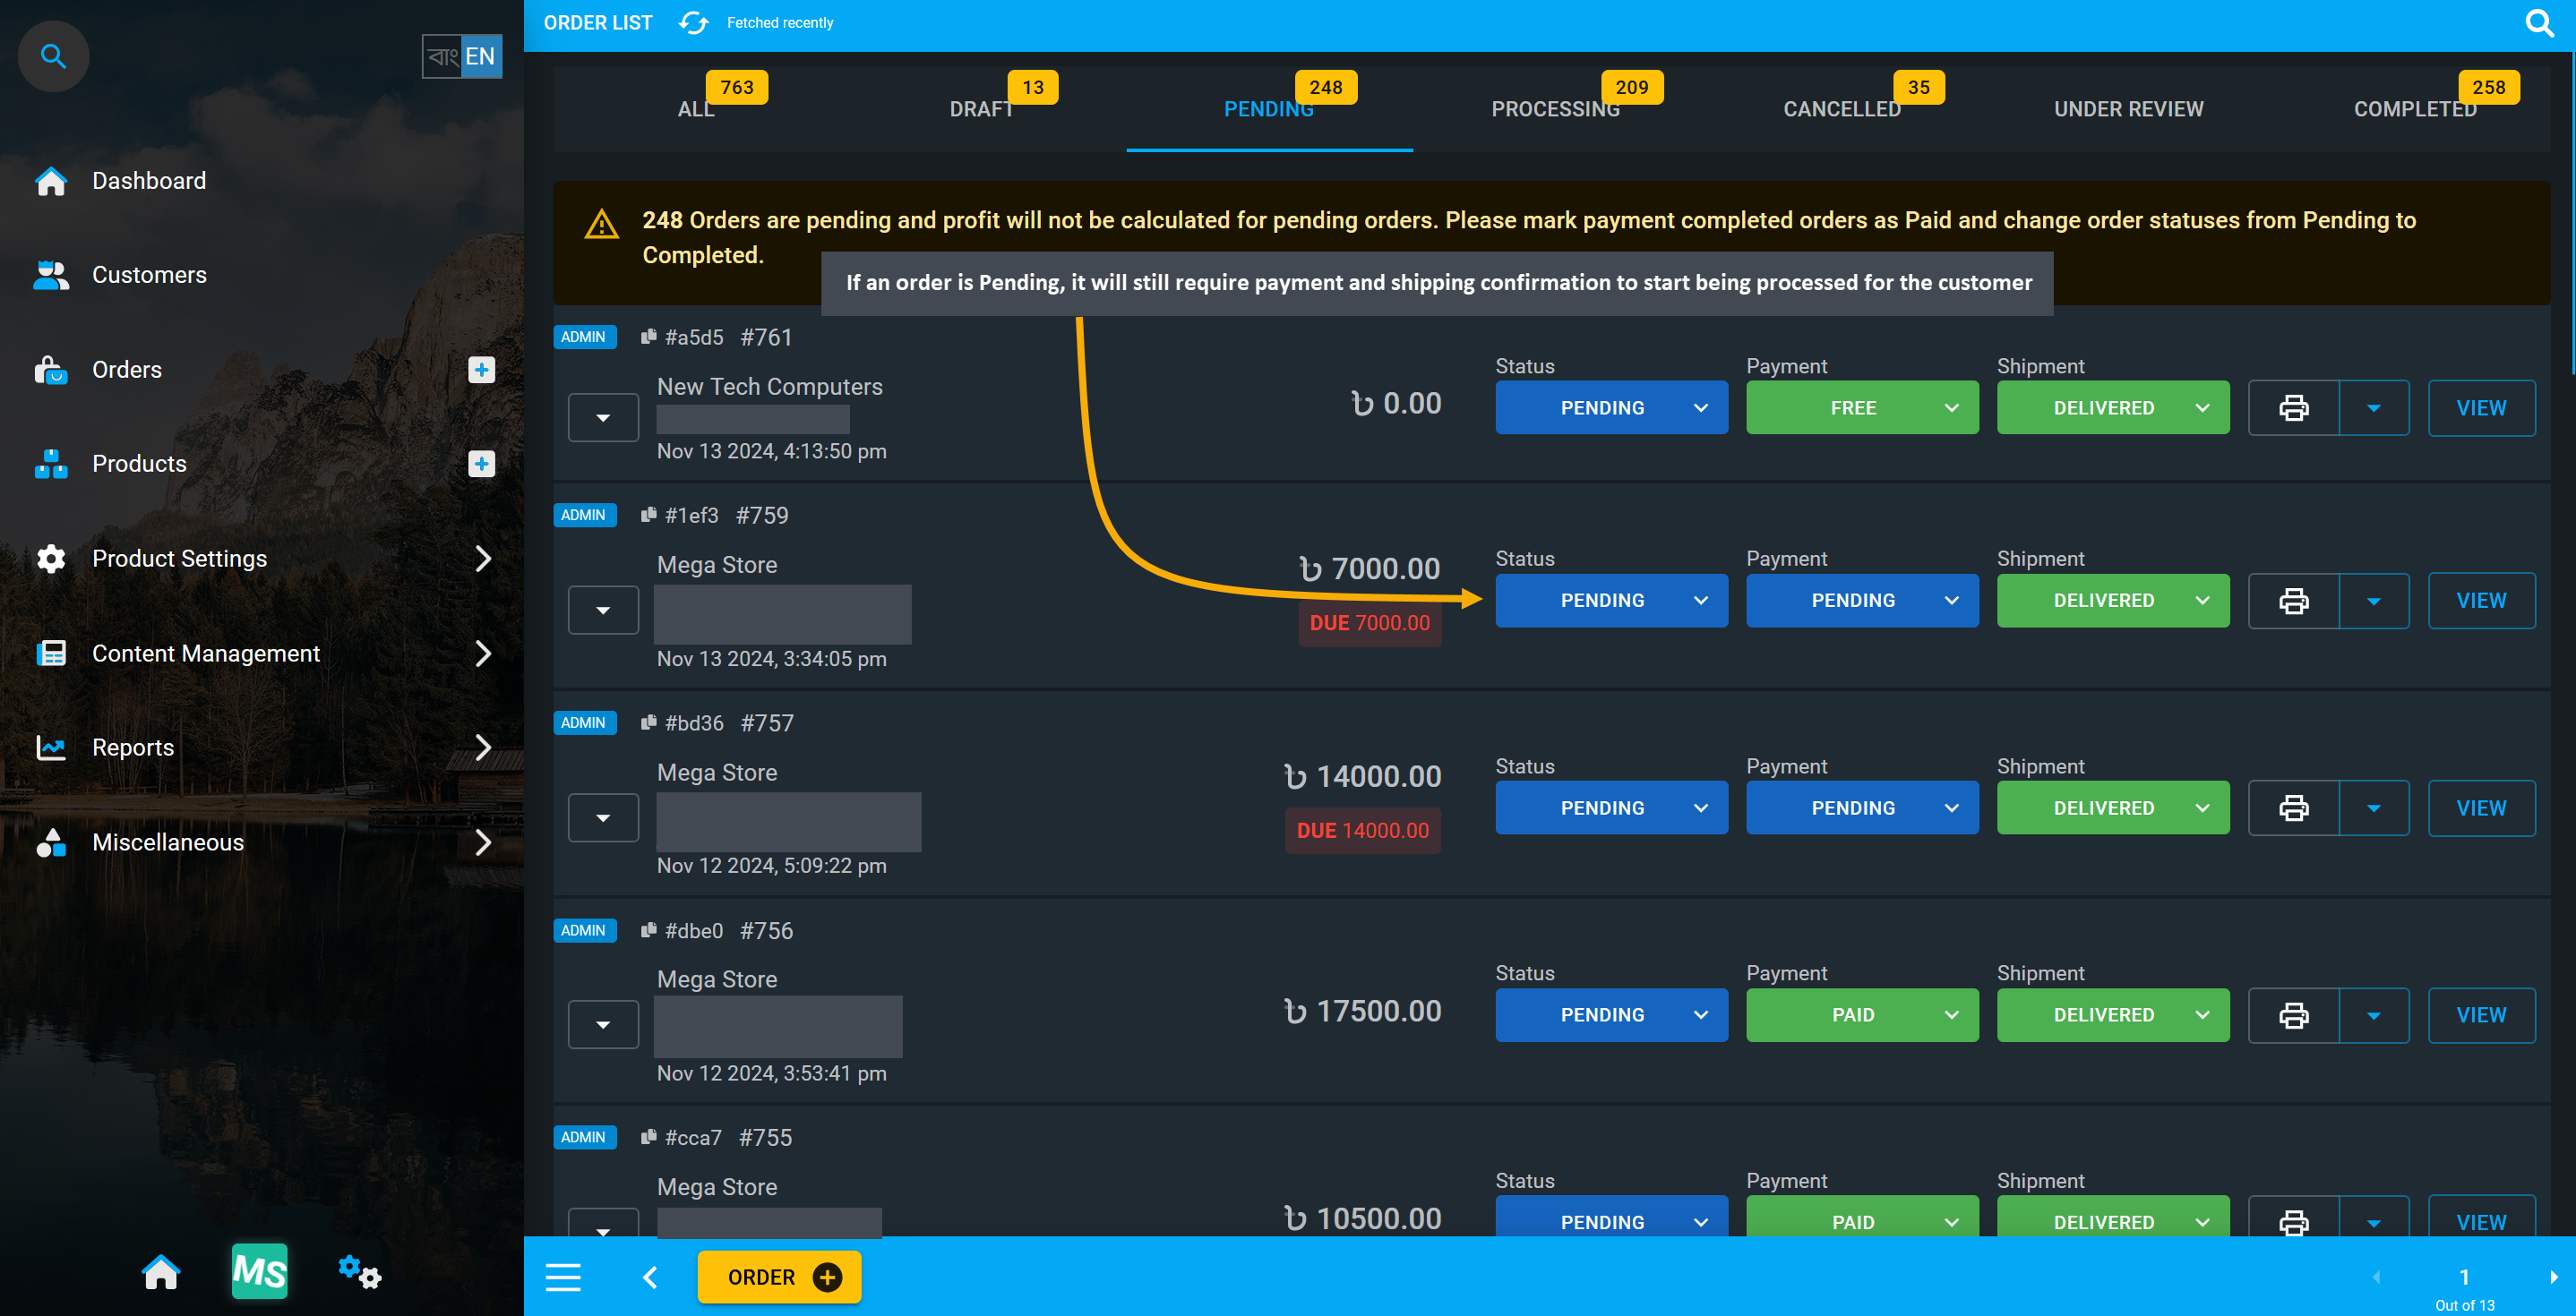The height and width of the screenshot is (1316, 2576).
Task: Click the search magnifier icon top left
Action: click(x=52, y=54)
